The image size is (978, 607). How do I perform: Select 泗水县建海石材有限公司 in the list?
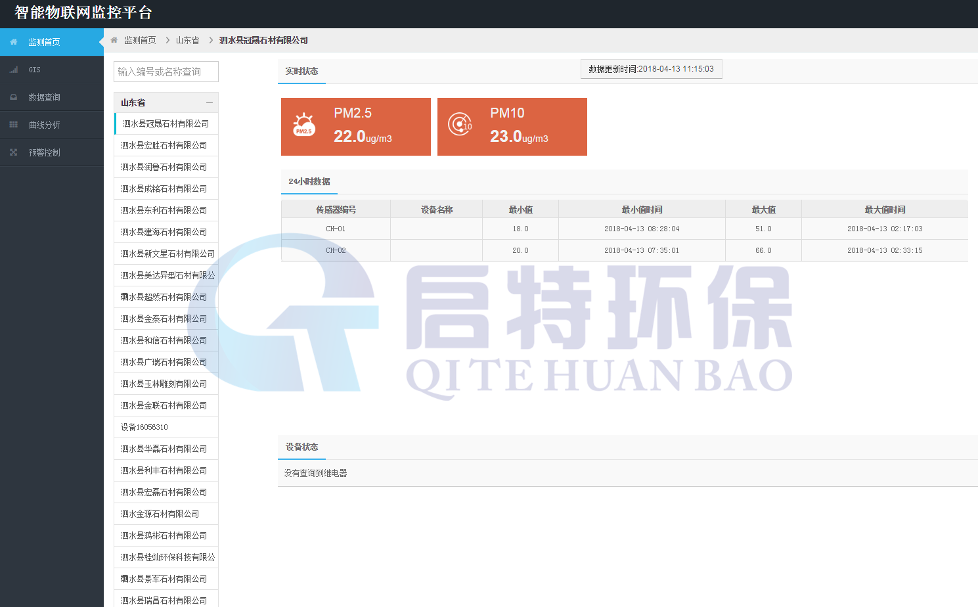click(166, 232)
